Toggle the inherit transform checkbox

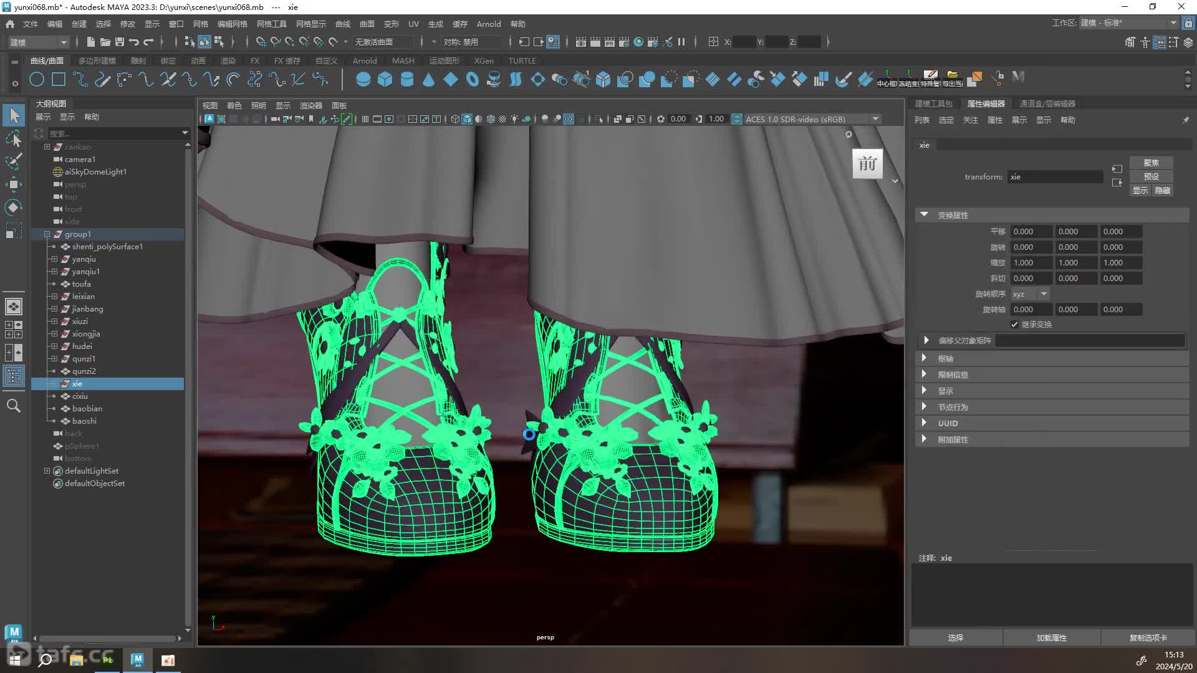point(1014,325)
